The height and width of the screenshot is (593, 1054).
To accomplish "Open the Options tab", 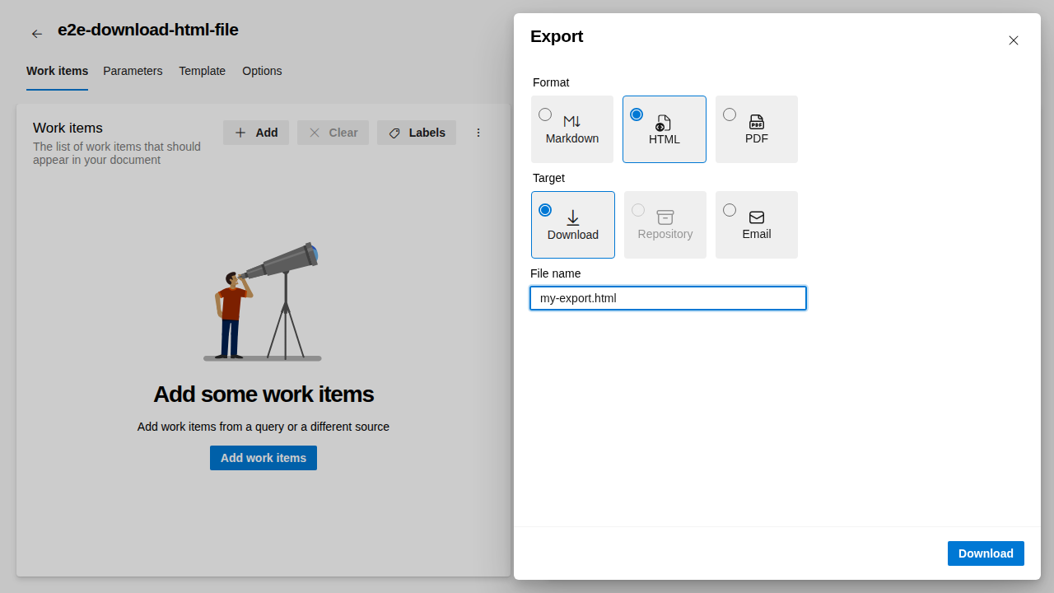I will click(262, 71).
